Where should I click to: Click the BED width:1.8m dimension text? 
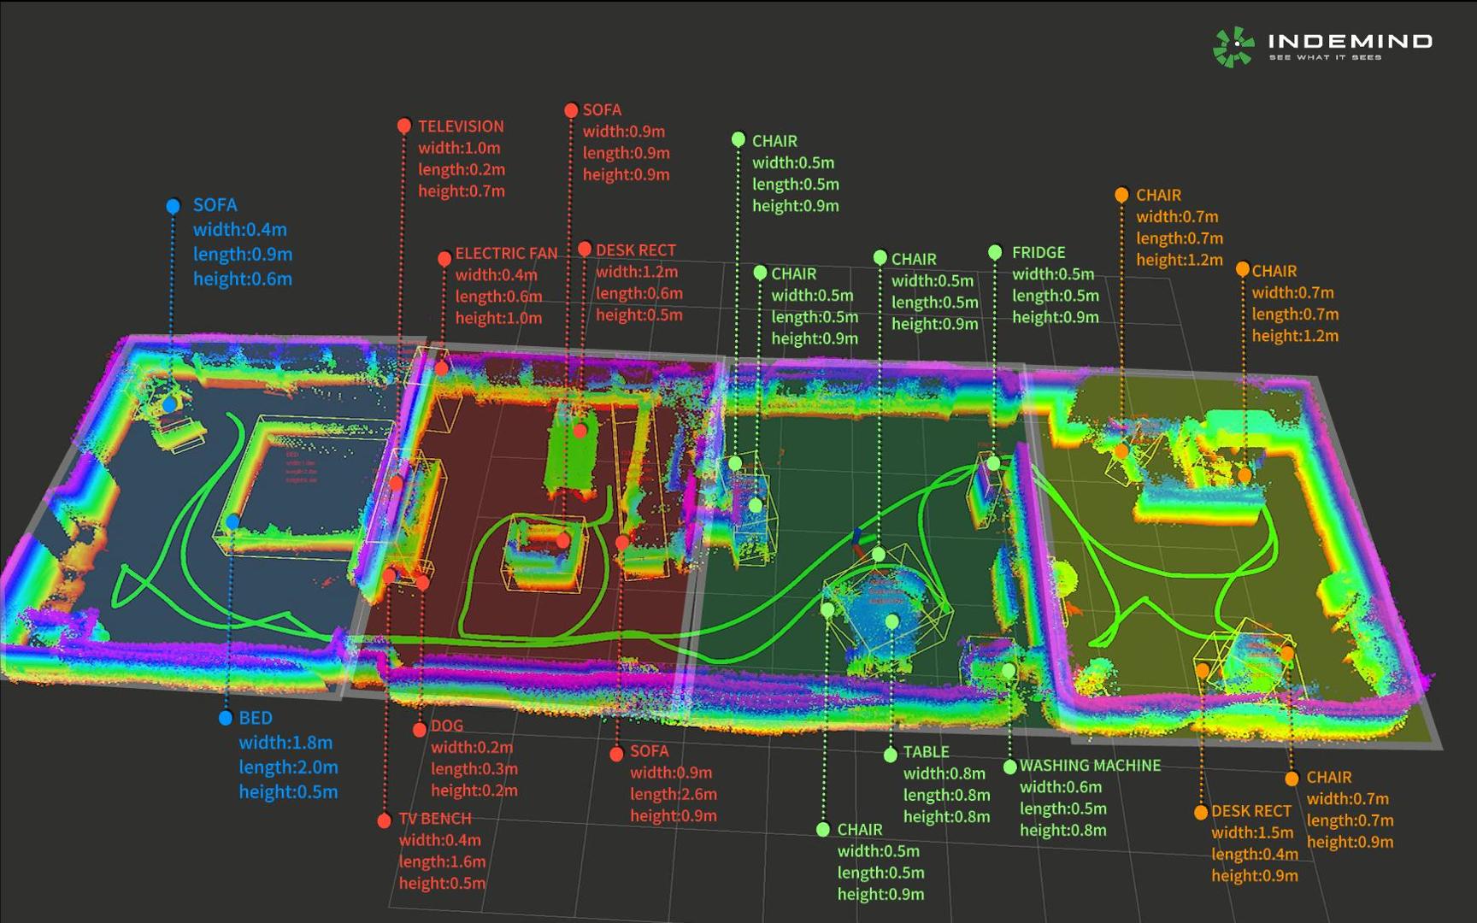pos(285,743)
